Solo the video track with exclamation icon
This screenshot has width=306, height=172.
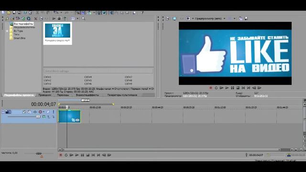53,112
